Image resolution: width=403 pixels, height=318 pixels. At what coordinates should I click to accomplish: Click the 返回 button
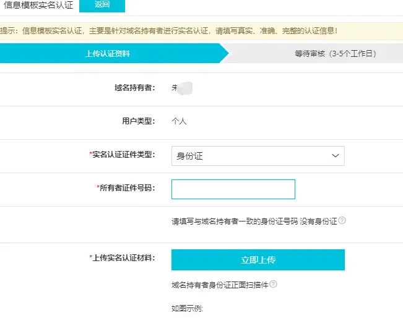[102, 5]
